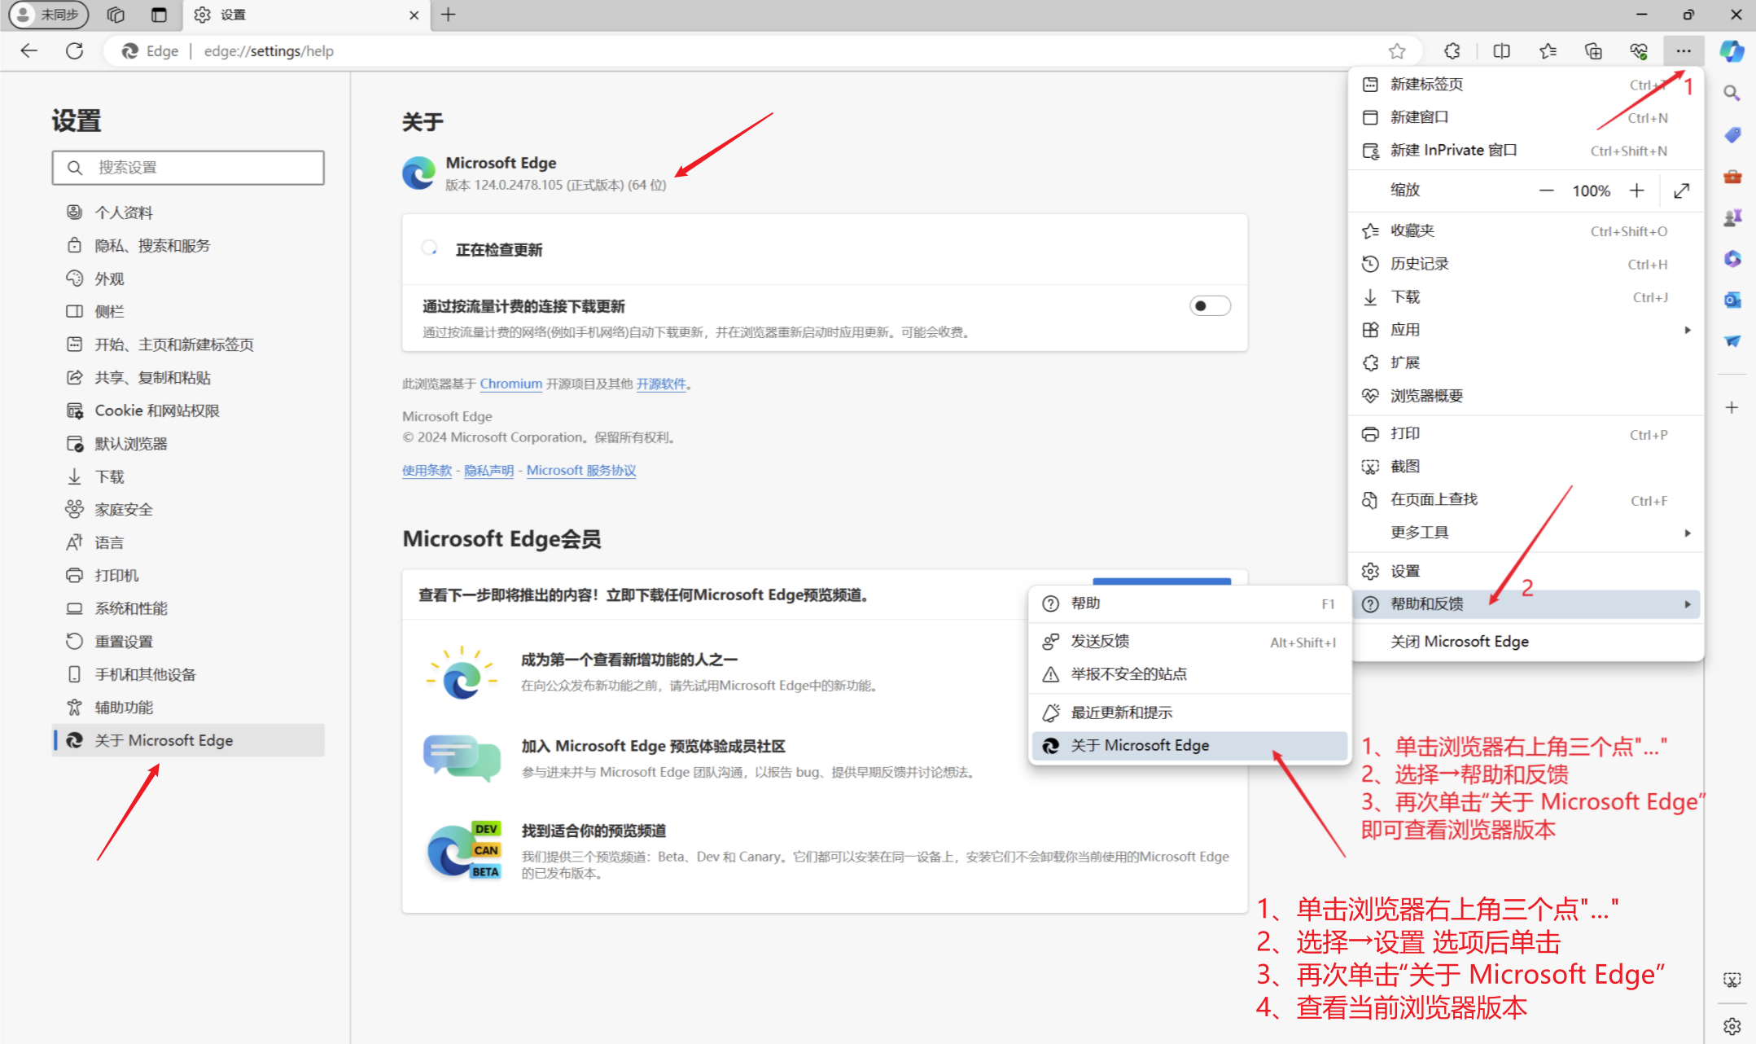Choose Screenshot from the menu
This screenshot has width=1756, height=1044.
point(1526,467)
